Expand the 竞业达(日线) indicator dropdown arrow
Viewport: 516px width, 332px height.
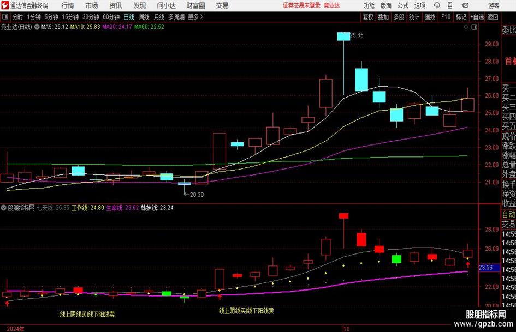click(x=37, y=27)
